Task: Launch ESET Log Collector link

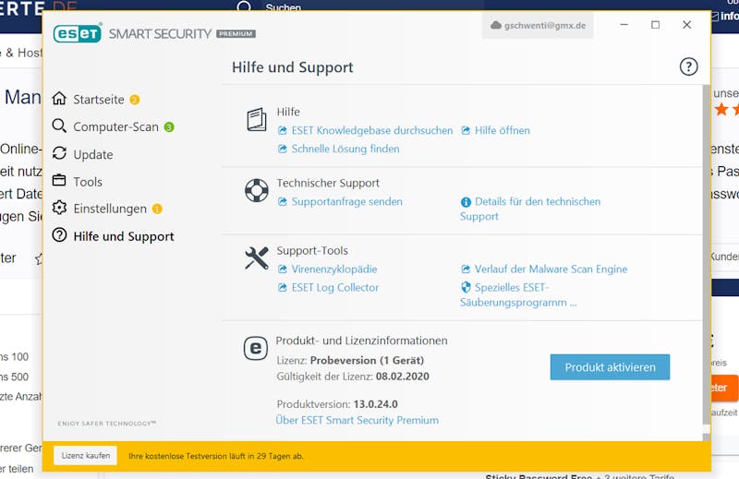Action: point(335,287)
